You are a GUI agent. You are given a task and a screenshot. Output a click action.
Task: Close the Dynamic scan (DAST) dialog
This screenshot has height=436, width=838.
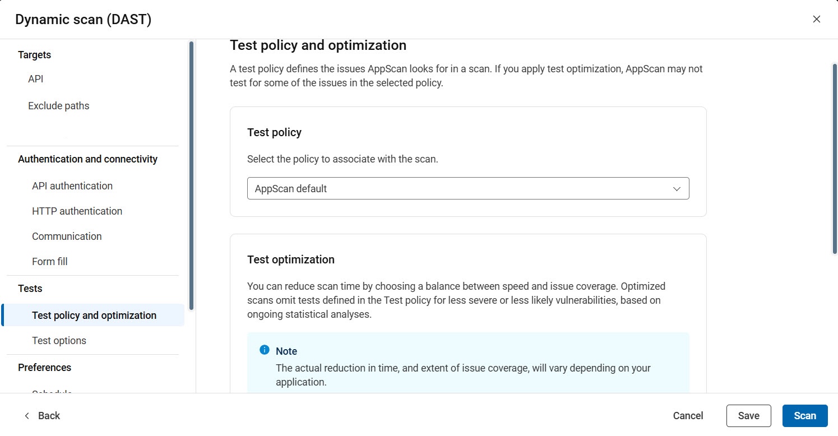click(x=817, y=18)
